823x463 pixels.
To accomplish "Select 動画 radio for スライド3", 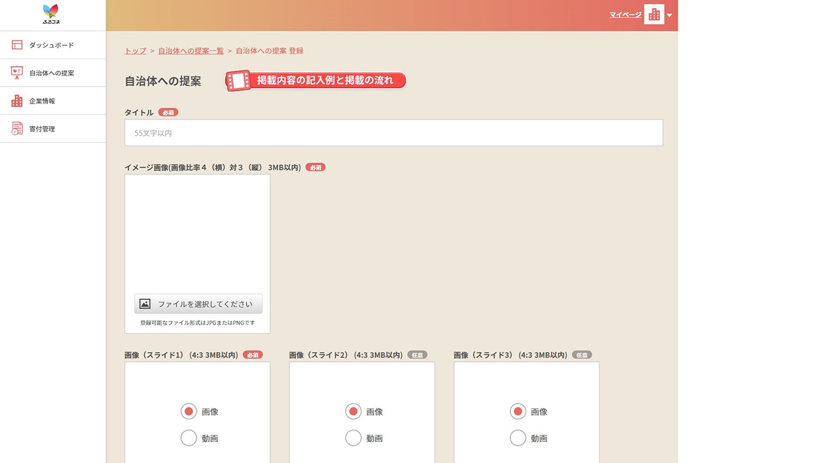I will pyautogui.click(x=518, y=439).
